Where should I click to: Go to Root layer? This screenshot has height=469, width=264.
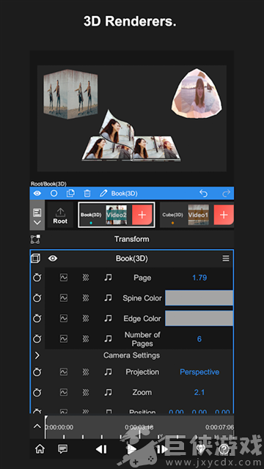tap(60, 215)
